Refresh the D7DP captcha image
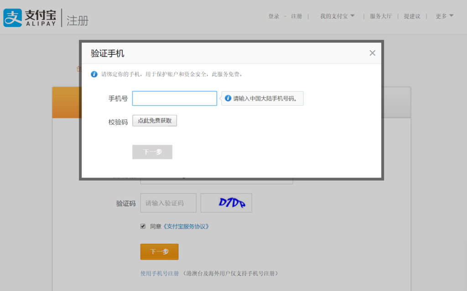The image size is (467, 291). [x=226, y=203]
